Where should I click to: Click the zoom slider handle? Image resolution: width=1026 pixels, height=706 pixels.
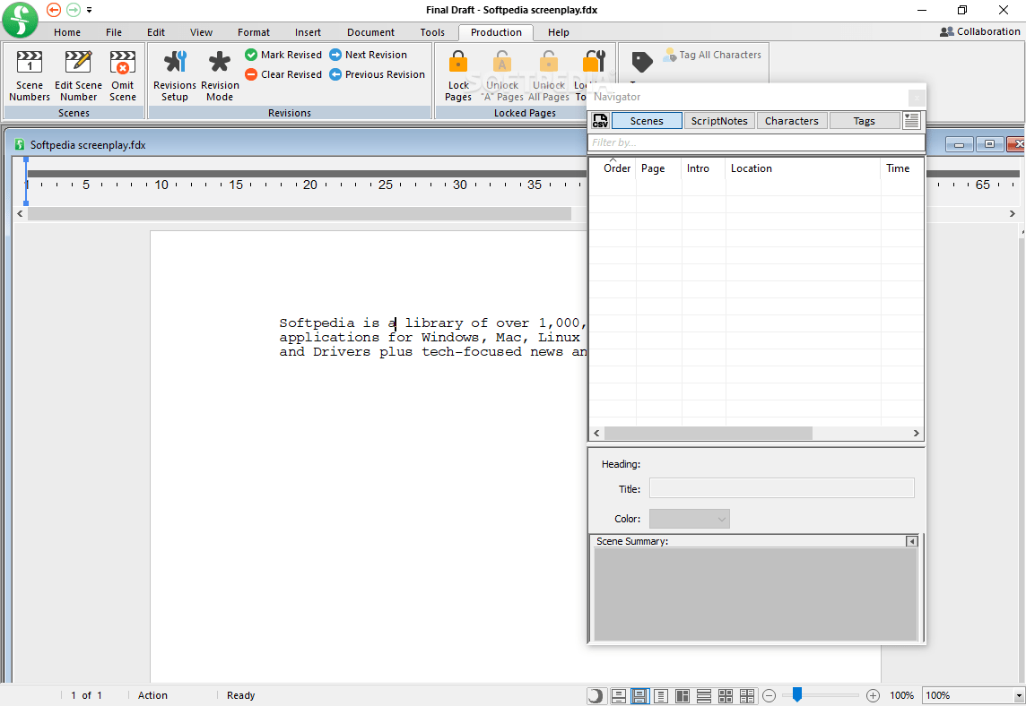(x=797, y=694)
